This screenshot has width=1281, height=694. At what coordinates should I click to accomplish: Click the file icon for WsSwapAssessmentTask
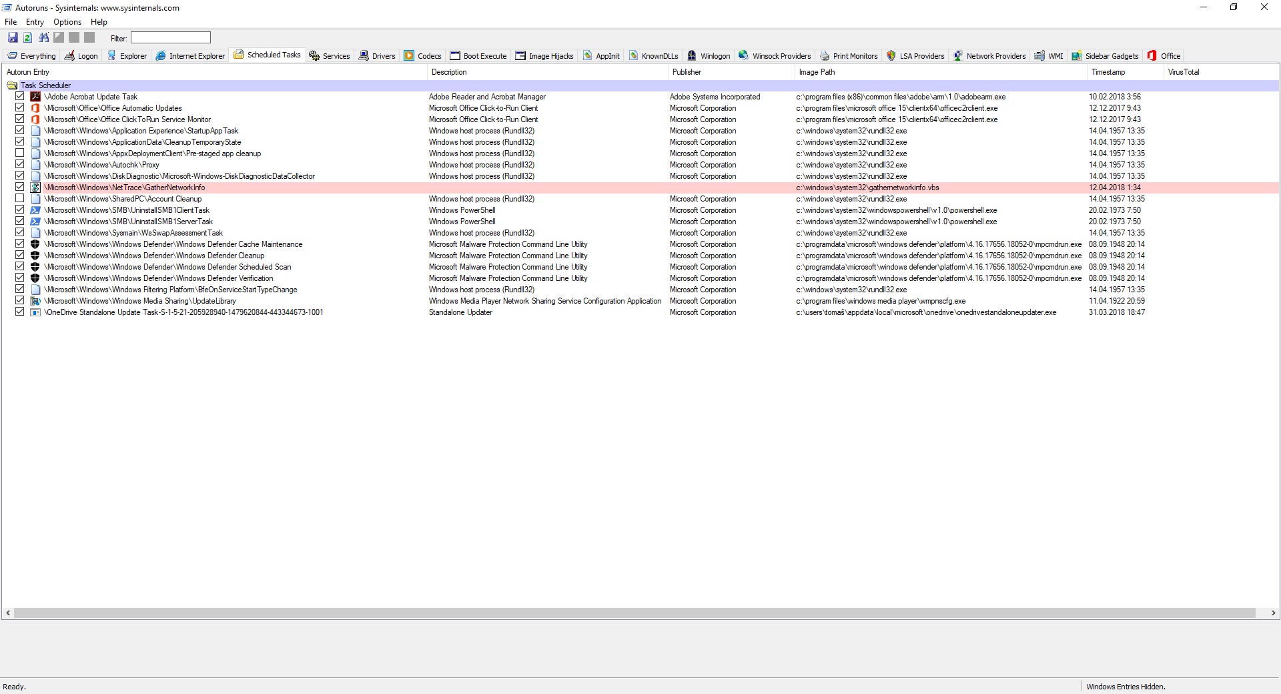[x=35, y=233]
